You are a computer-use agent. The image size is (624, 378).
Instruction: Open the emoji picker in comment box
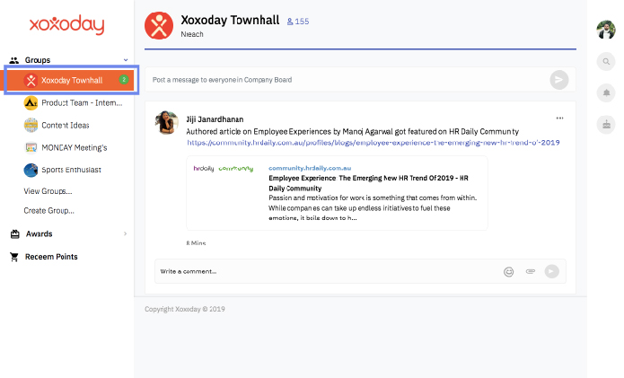click(x=508, y=272)
